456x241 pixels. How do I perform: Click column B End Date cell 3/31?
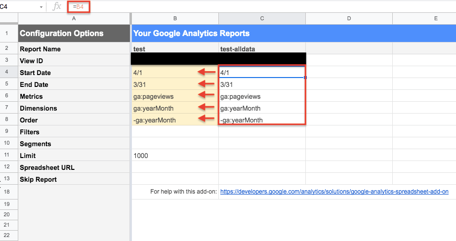(x=175, y=84)
